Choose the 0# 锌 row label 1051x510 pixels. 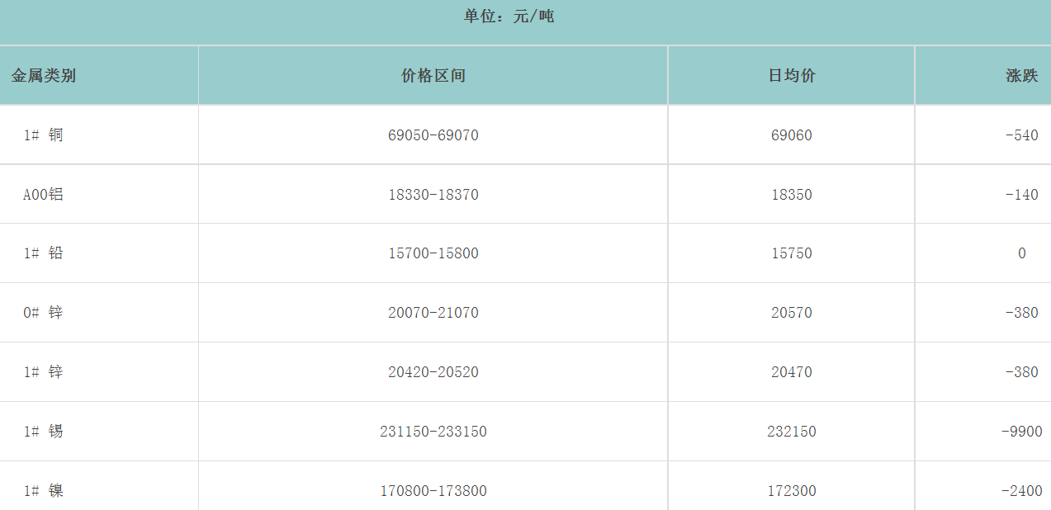43,313
